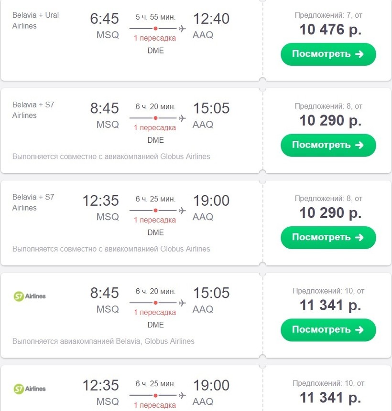Click the plane icon on the 6:45 flight
Image resolution: width=392 pixels, height=411 pixels.
pos(182,29)
